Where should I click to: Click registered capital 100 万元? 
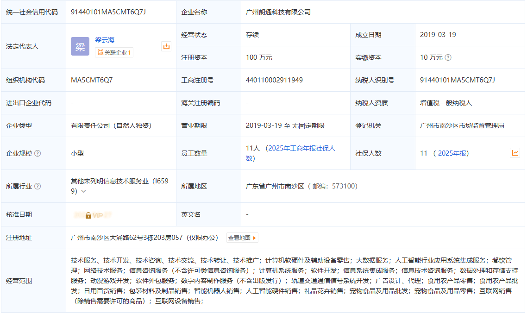[x=259, y=57]
